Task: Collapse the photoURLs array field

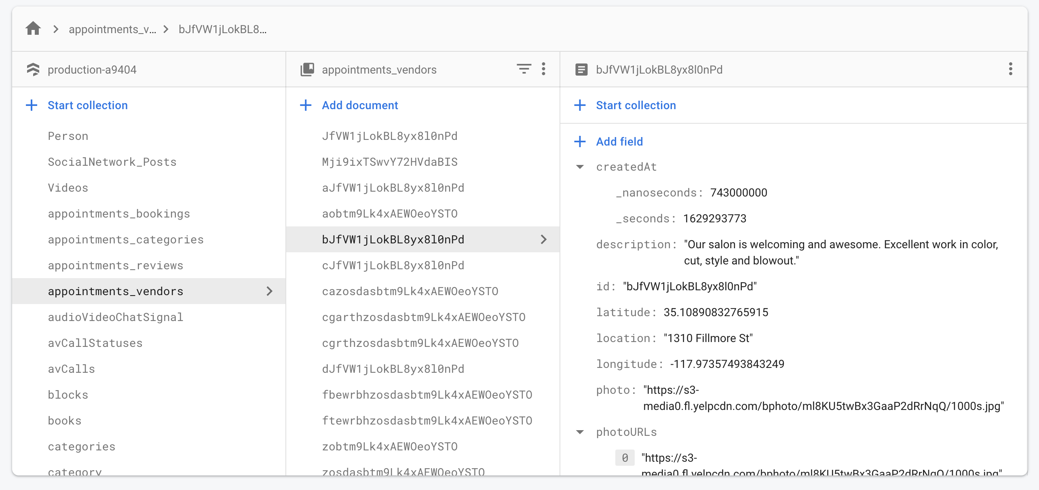Action: pyautogui.click(x=580, y=432)
